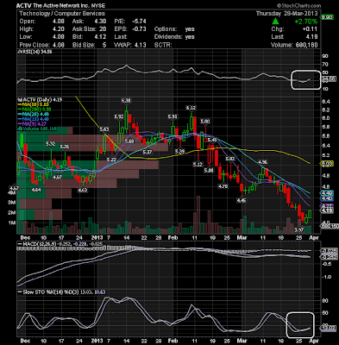Click the Bid Size value 5

104,45
